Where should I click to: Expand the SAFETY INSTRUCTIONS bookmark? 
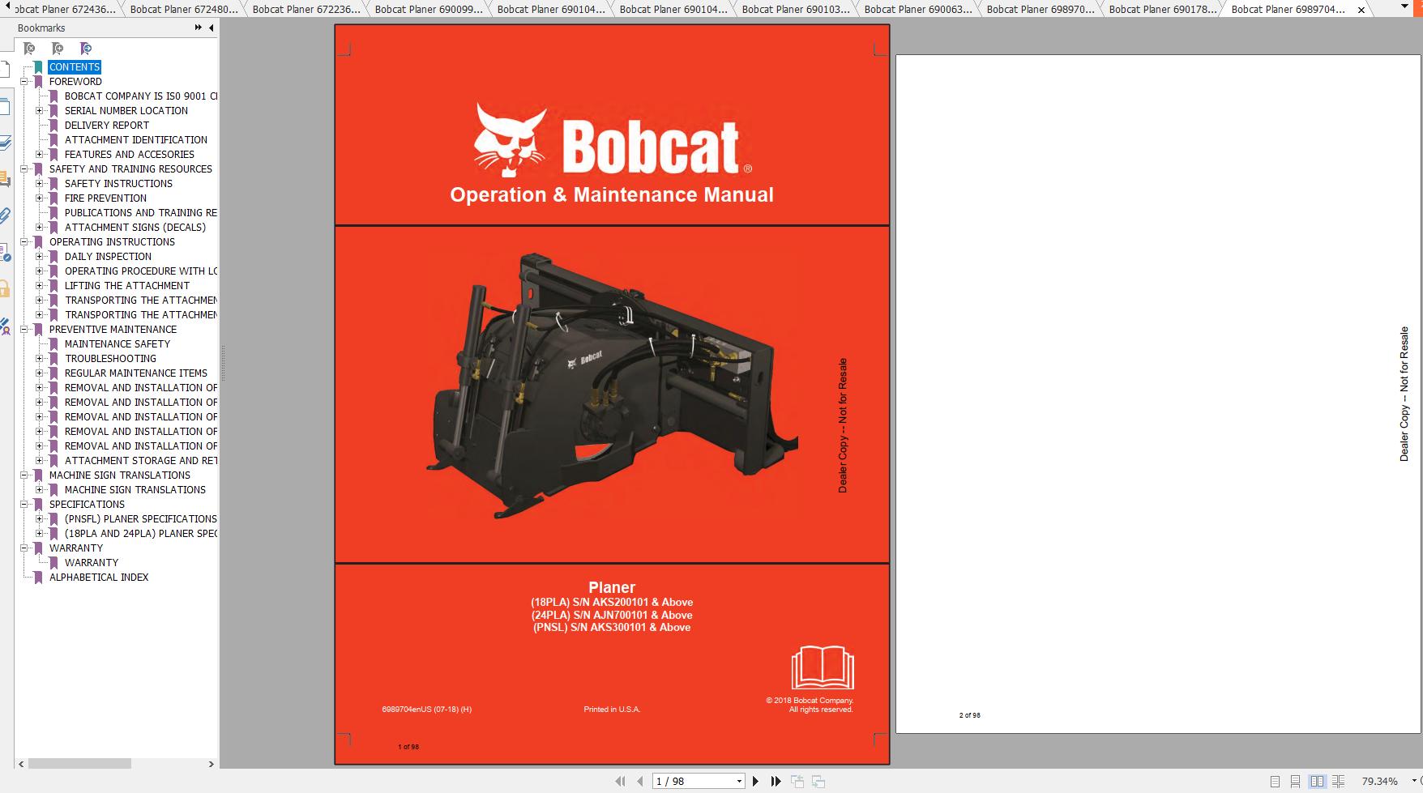40,183
